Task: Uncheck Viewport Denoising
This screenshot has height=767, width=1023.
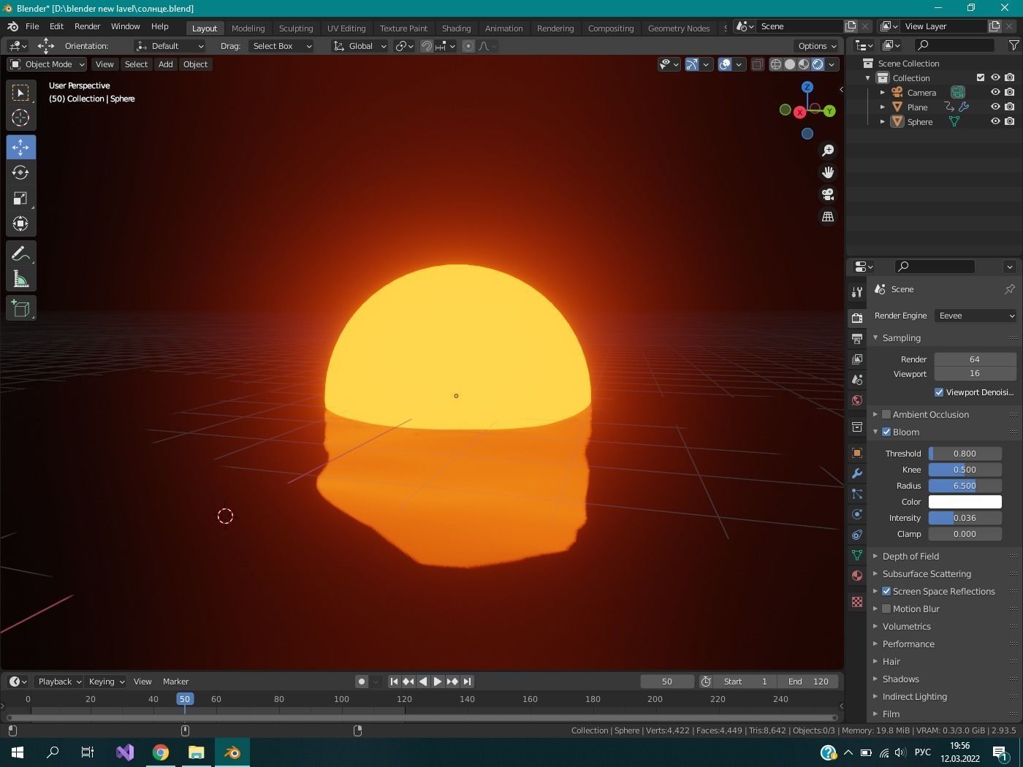Action: 940,392
